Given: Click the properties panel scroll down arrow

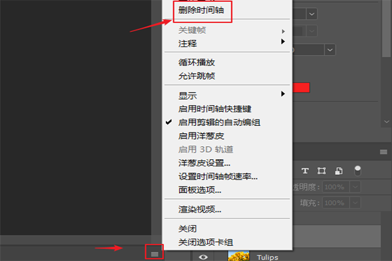Looking at the screenshot, I should (386, 121).
